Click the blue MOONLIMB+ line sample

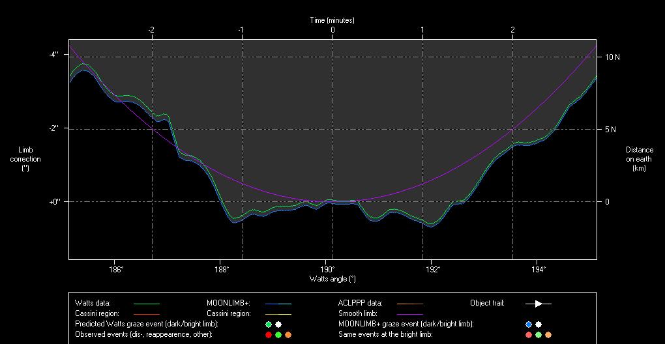coord(278,304)
